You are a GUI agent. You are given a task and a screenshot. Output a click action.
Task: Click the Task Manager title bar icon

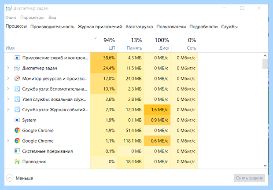click(9, 8)
